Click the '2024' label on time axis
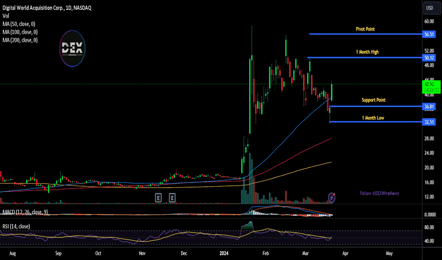The width and height of the screenshot is (442, 260). (224, 253)
